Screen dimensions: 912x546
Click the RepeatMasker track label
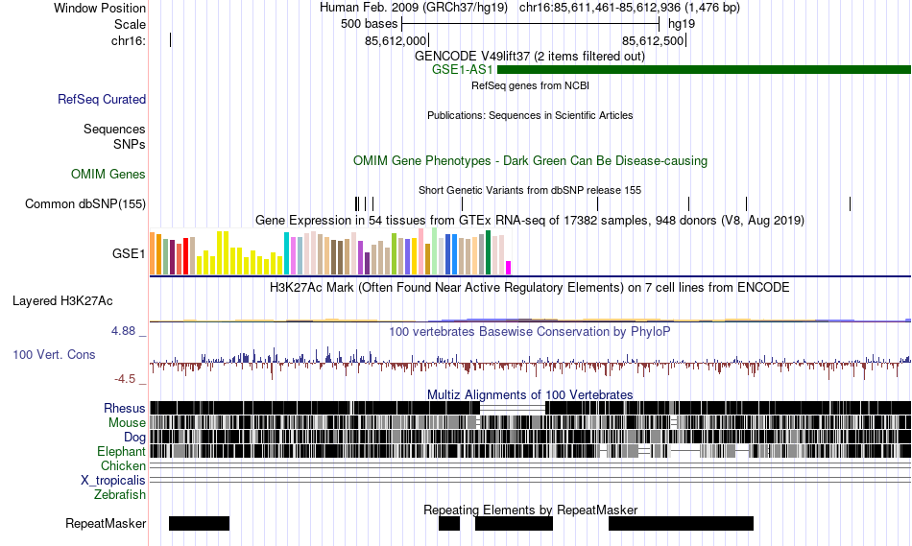(106, 523)
